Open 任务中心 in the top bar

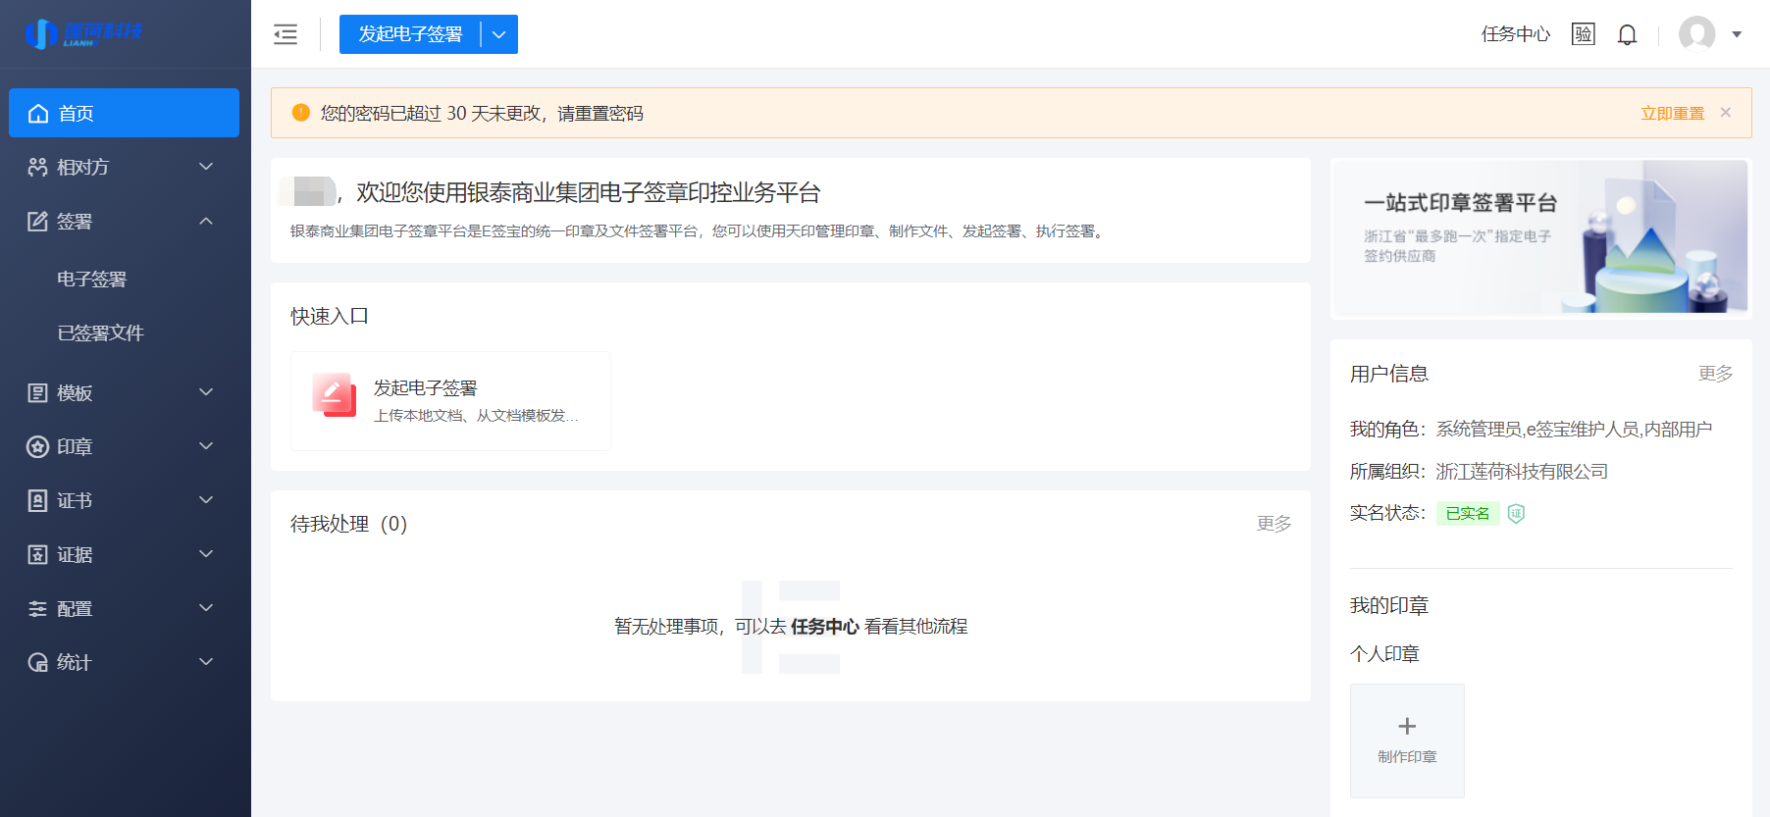click(x=1516, y=34)
